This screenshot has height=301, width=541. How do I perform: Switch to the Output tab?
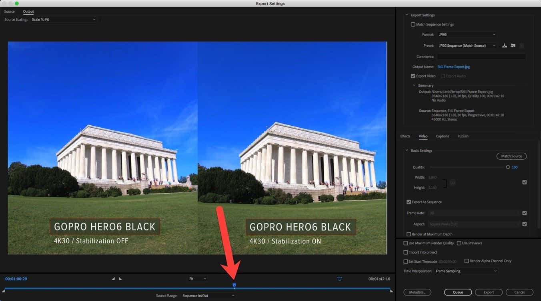[28, 12]
